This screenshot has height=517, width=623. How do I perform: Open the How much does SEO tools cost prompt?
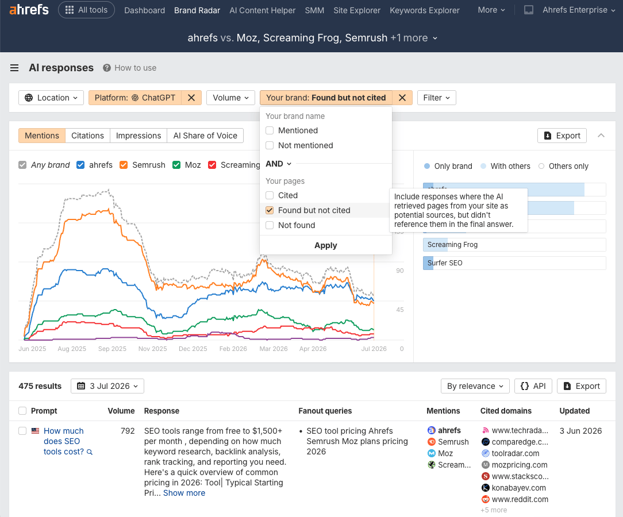coord(64,441)
